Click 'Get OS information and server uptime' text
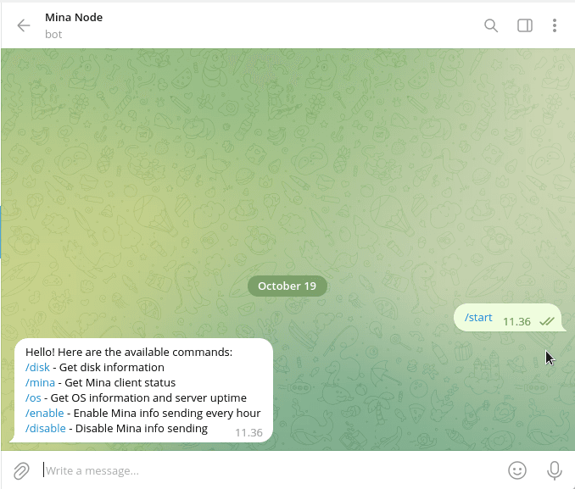Image resolution: width=575 pixels, height=489 pixels. 148,397
